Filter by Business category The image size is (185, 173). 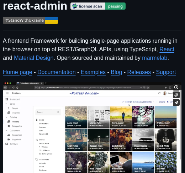(x=43, y=170)
